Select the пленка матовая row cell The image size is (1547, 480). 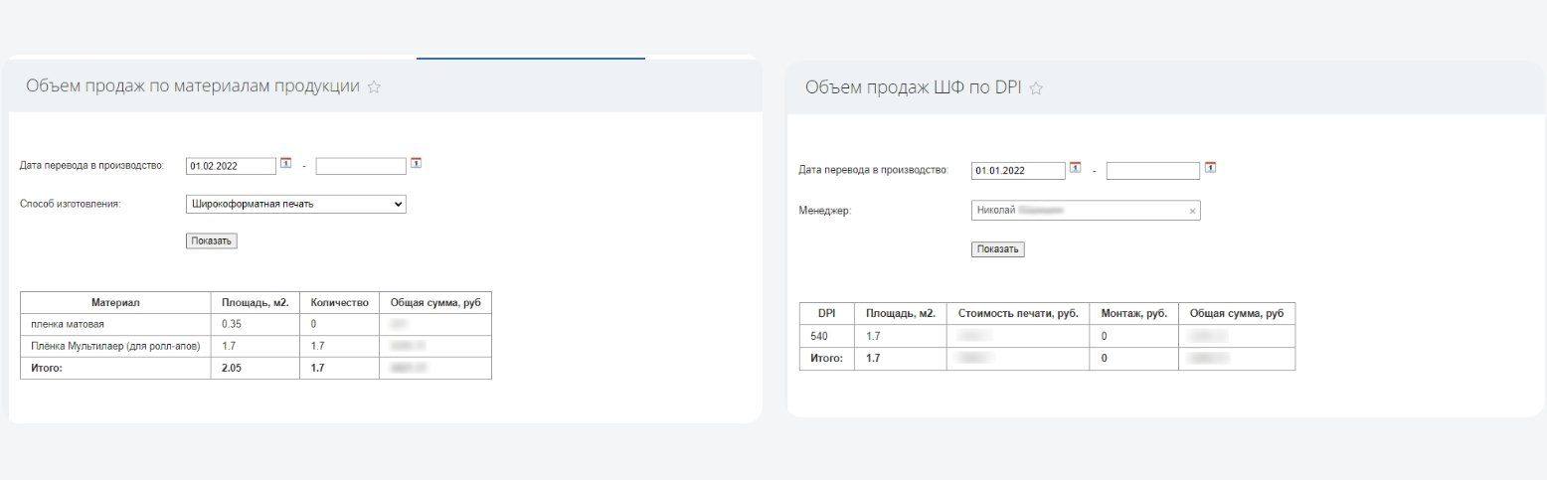coord(116,324)
